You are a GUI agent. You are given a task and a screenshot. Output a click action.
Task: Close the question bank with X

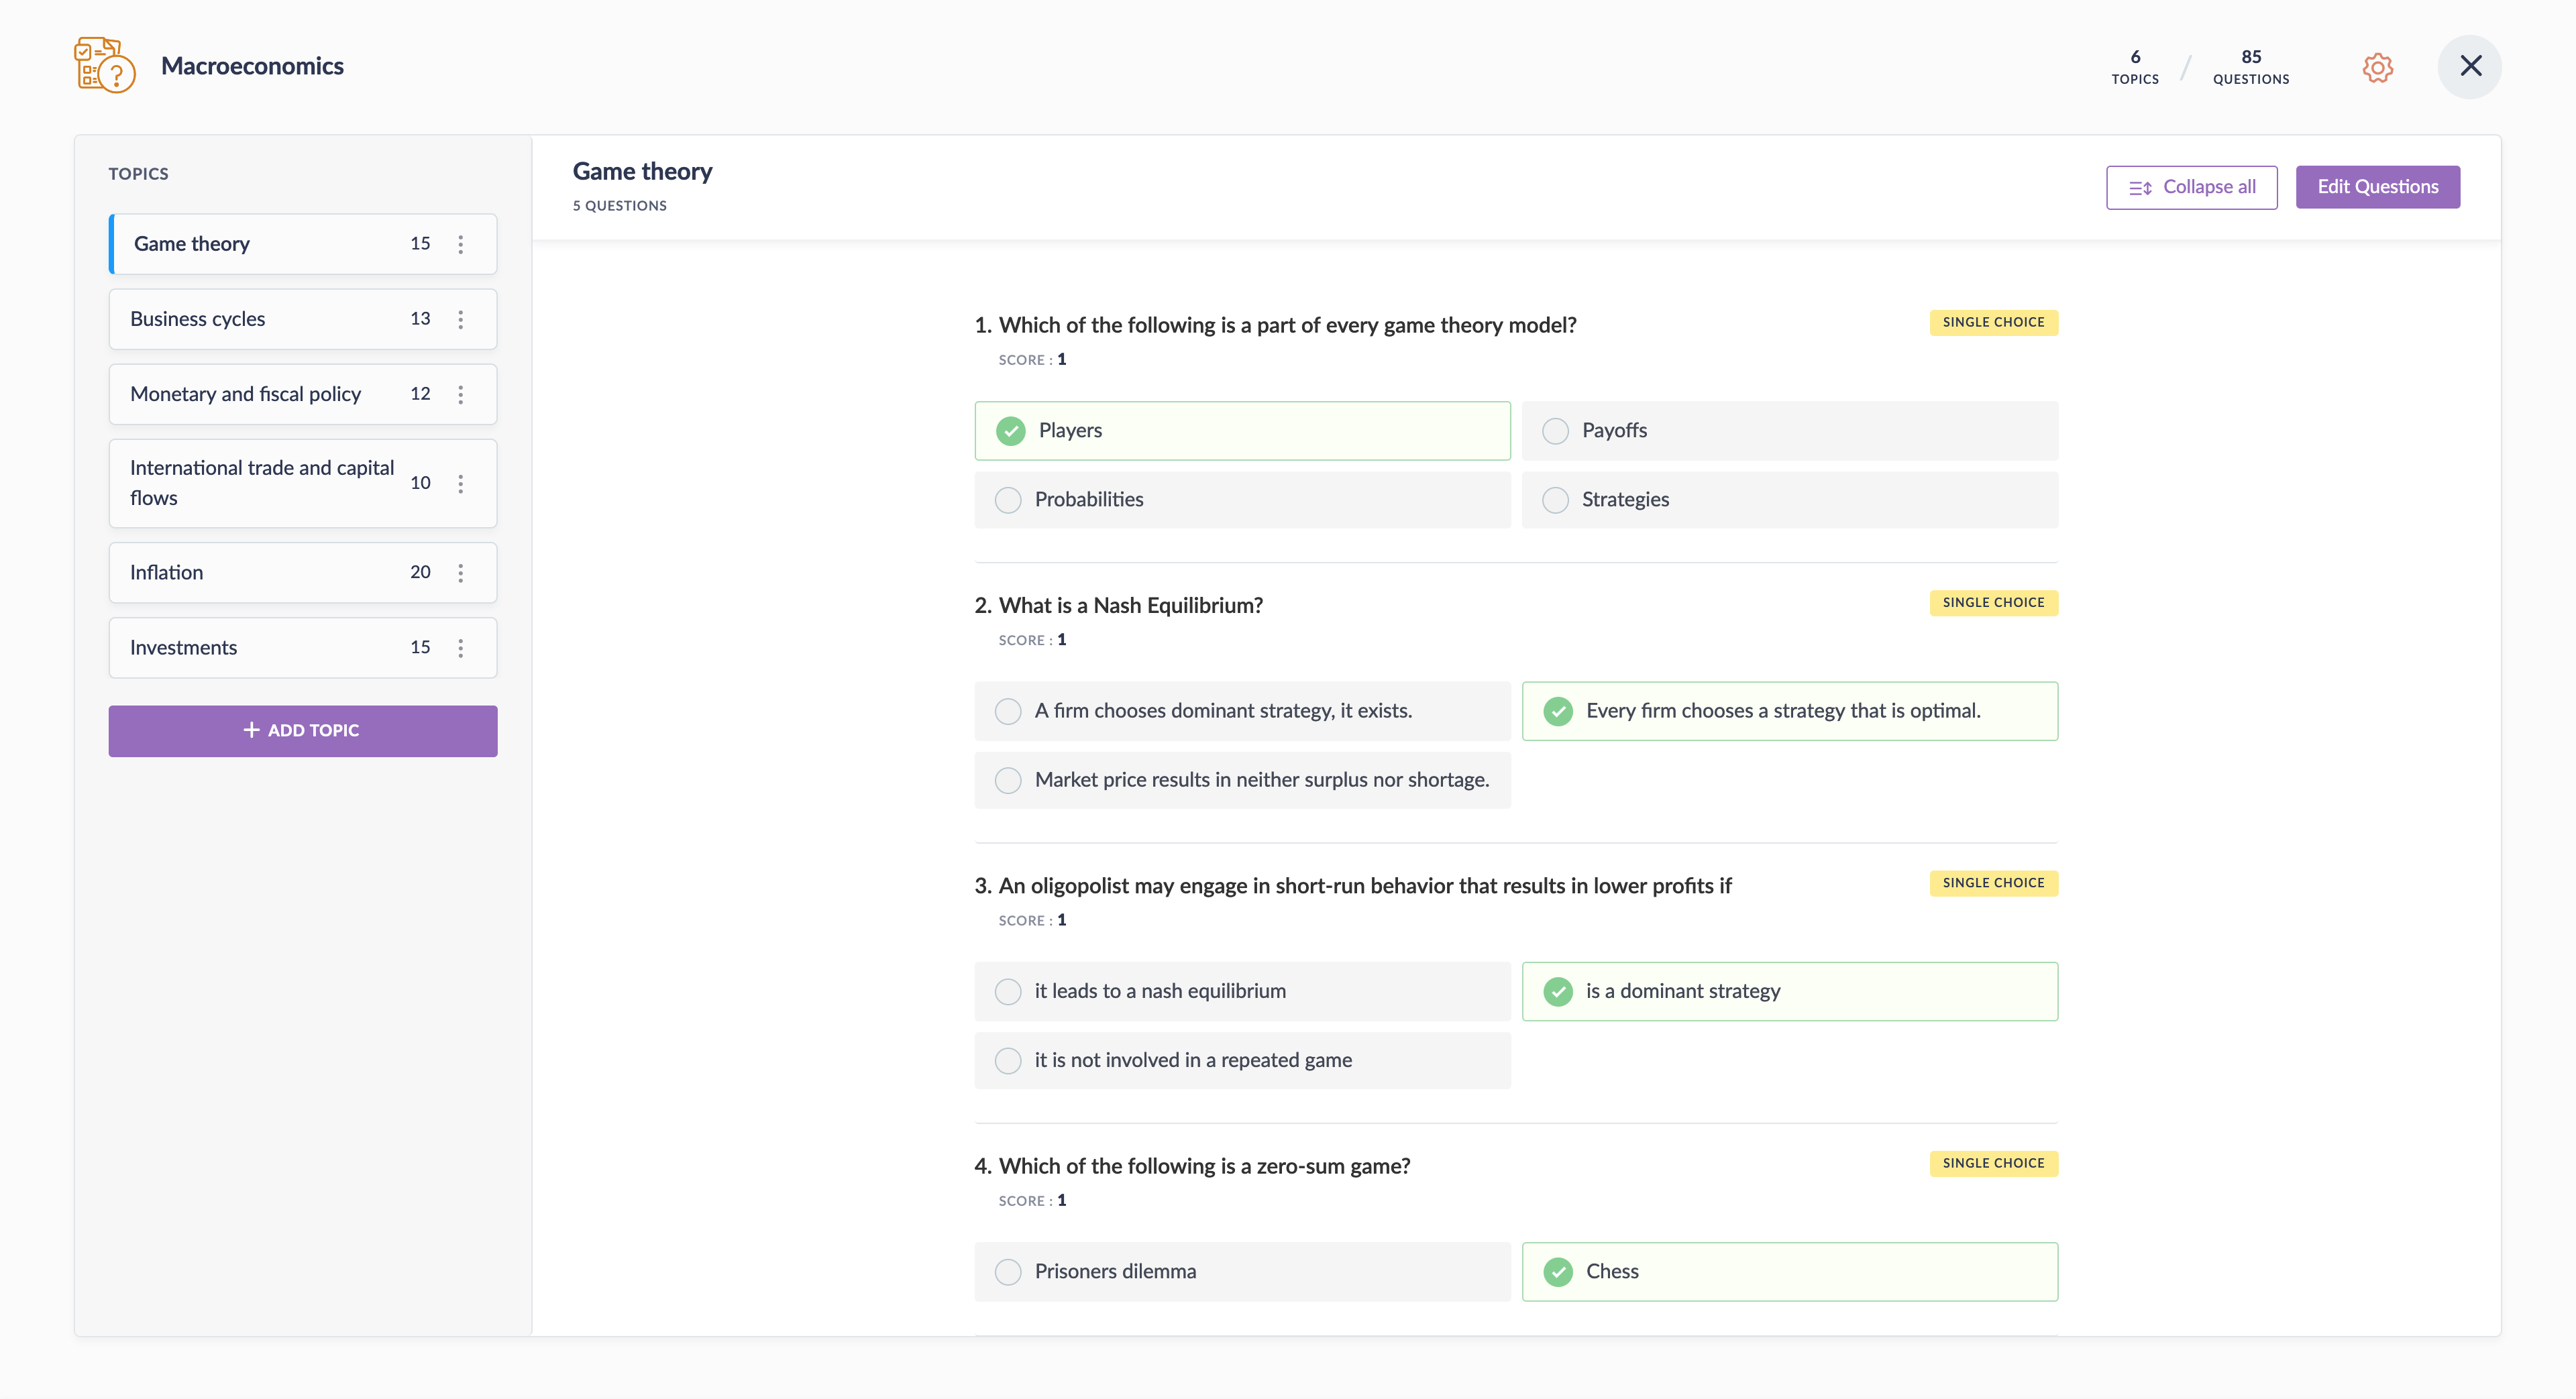2470,67
